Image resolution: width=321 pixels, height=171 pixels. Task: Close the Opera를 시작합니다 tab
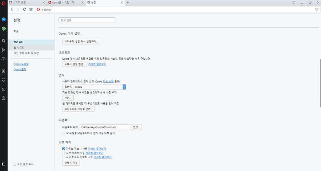pyautogui.click(x=83, y=3)
